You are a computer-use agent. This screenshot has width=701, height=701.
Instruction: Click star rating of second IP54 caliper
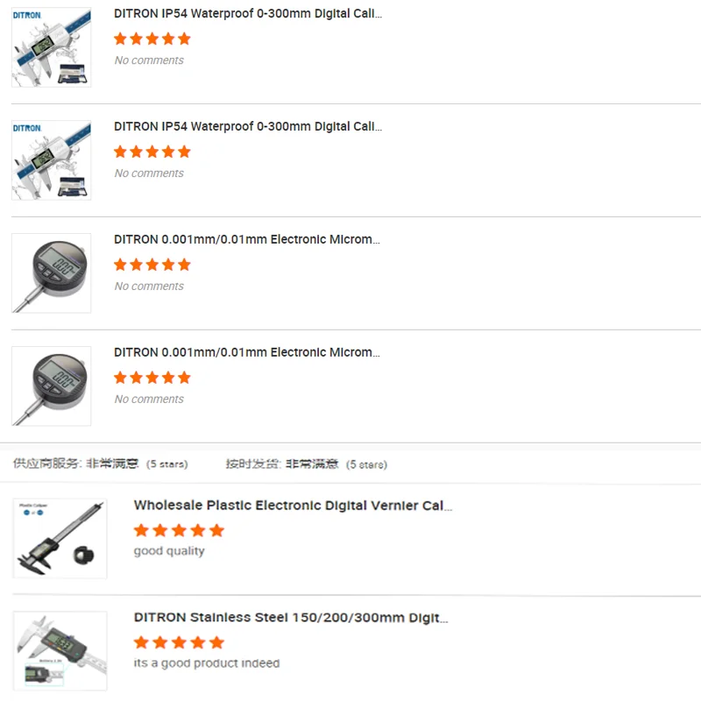(152, 152)
